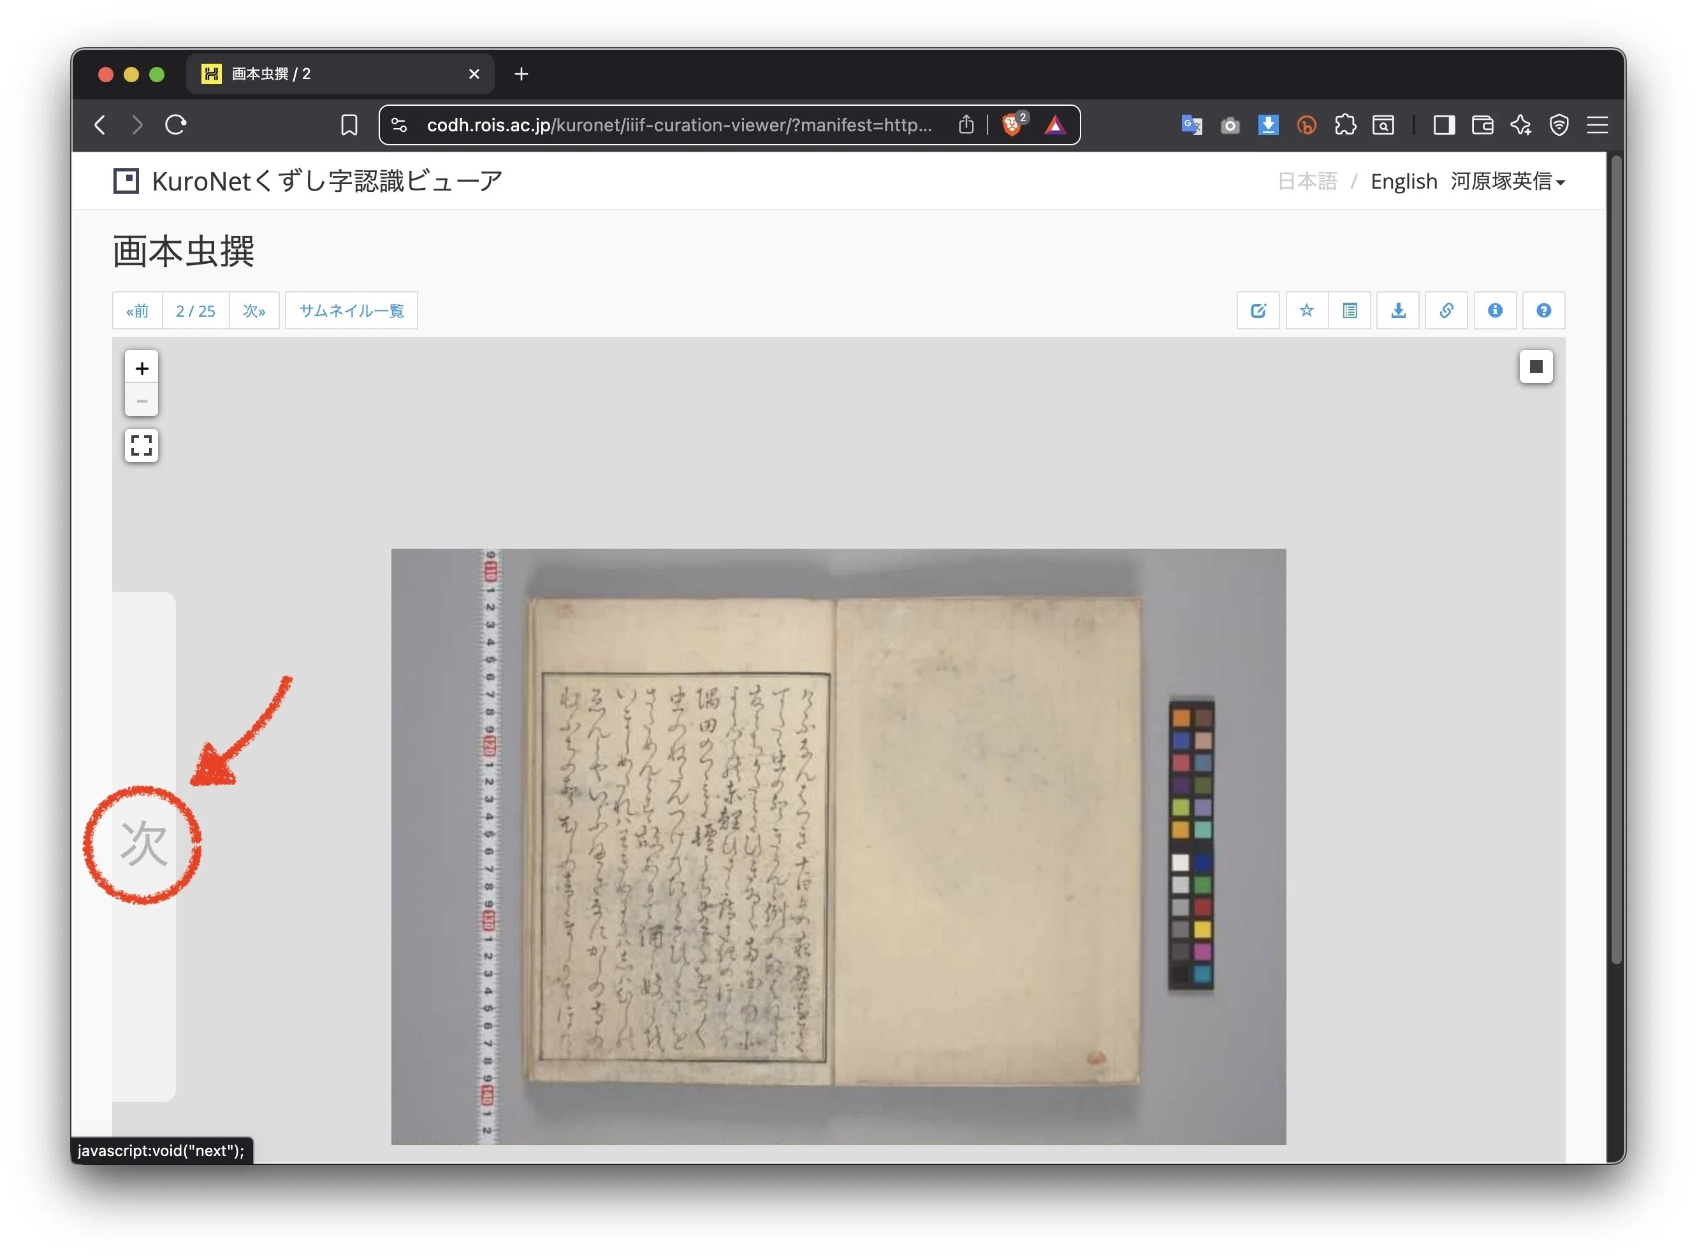1697x1258 pixels.
Task: Open the Google Translate extension
Action: click(1191, 125)
